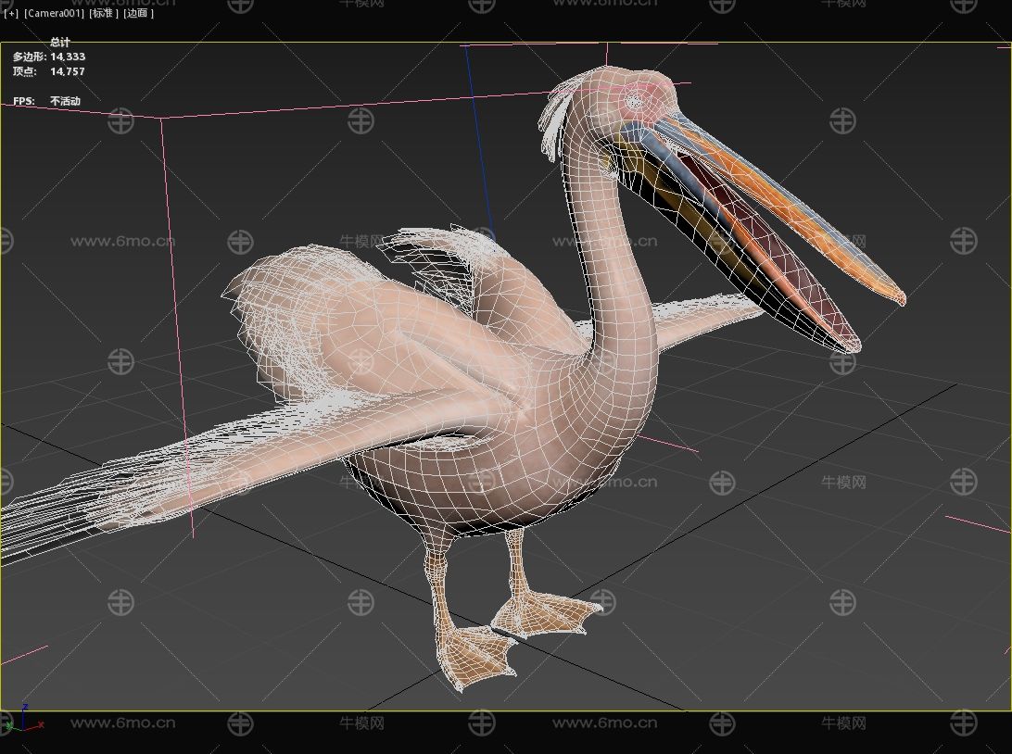Click the green Y axis on gizmo
The height and width of the screenshot is (754, 1012).
coord(11,727)
